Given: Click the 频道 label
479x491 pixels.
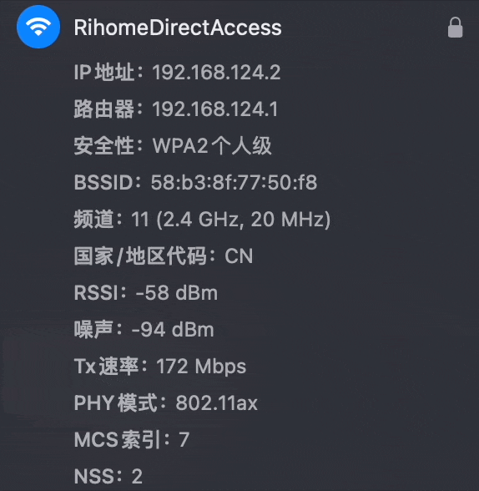Looking at the screenshot, I should [x=93, y=219].
